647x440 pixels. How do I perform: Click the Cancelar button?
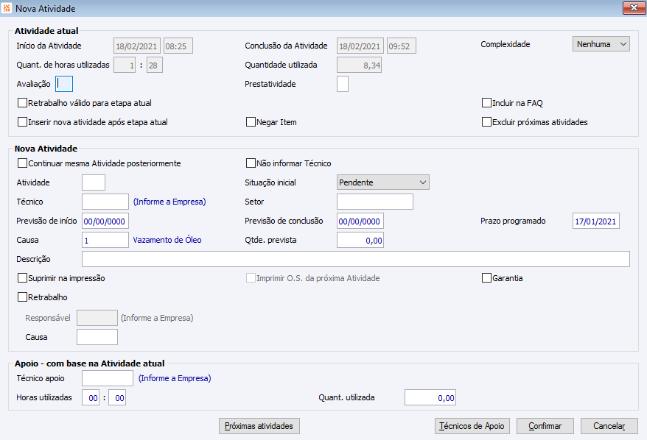click(609, 426)
